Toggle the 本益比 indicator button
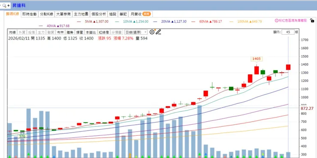317x158 pixels. [x=90, y=32]
